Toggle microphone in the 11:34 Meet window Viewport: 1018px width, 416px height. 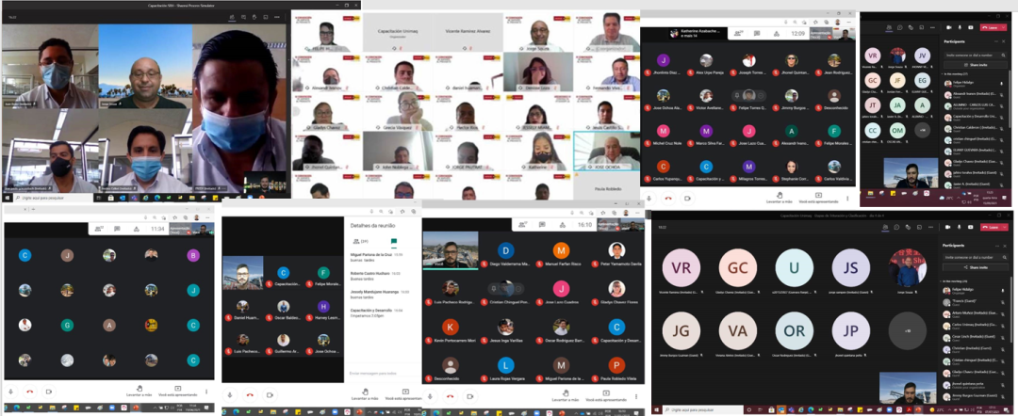pyautogui.click(x=11, y=392)
